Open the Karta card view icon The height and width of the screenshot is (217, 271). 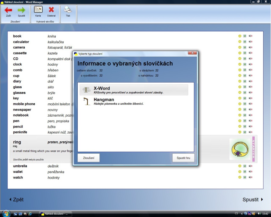pos(38,10)
